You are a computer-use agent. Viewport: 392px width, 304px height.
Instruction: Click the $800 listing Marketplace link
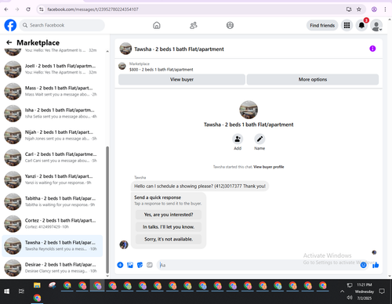161,67
